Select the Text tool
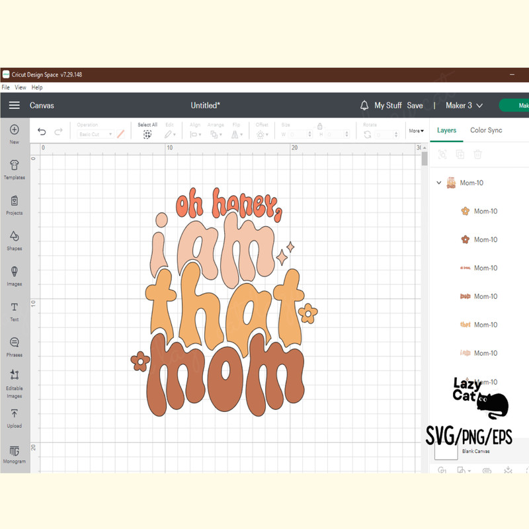529x529 pixels. coord(15,308)
